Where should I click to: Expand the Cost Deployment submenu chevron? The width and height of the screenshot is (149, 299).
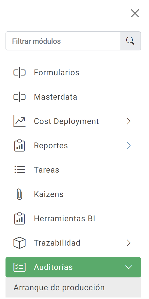(x=129, y=121)
